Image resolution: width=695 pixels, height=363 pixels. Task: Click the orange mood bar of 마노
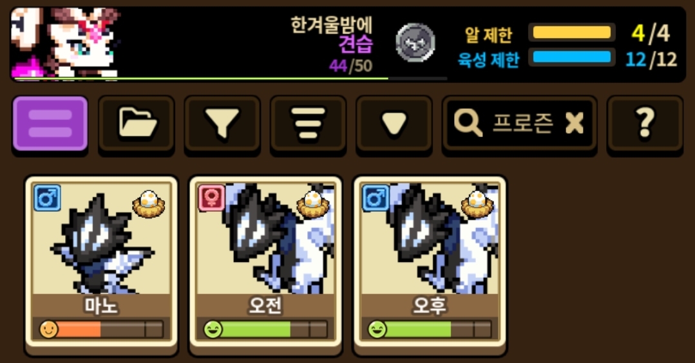click(102, 330)
